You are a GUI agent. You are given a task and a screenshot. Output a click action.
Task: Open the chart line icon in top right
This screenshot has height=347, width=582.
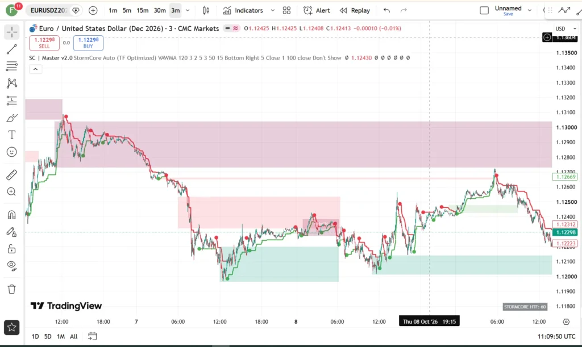[x=564, y=10]
